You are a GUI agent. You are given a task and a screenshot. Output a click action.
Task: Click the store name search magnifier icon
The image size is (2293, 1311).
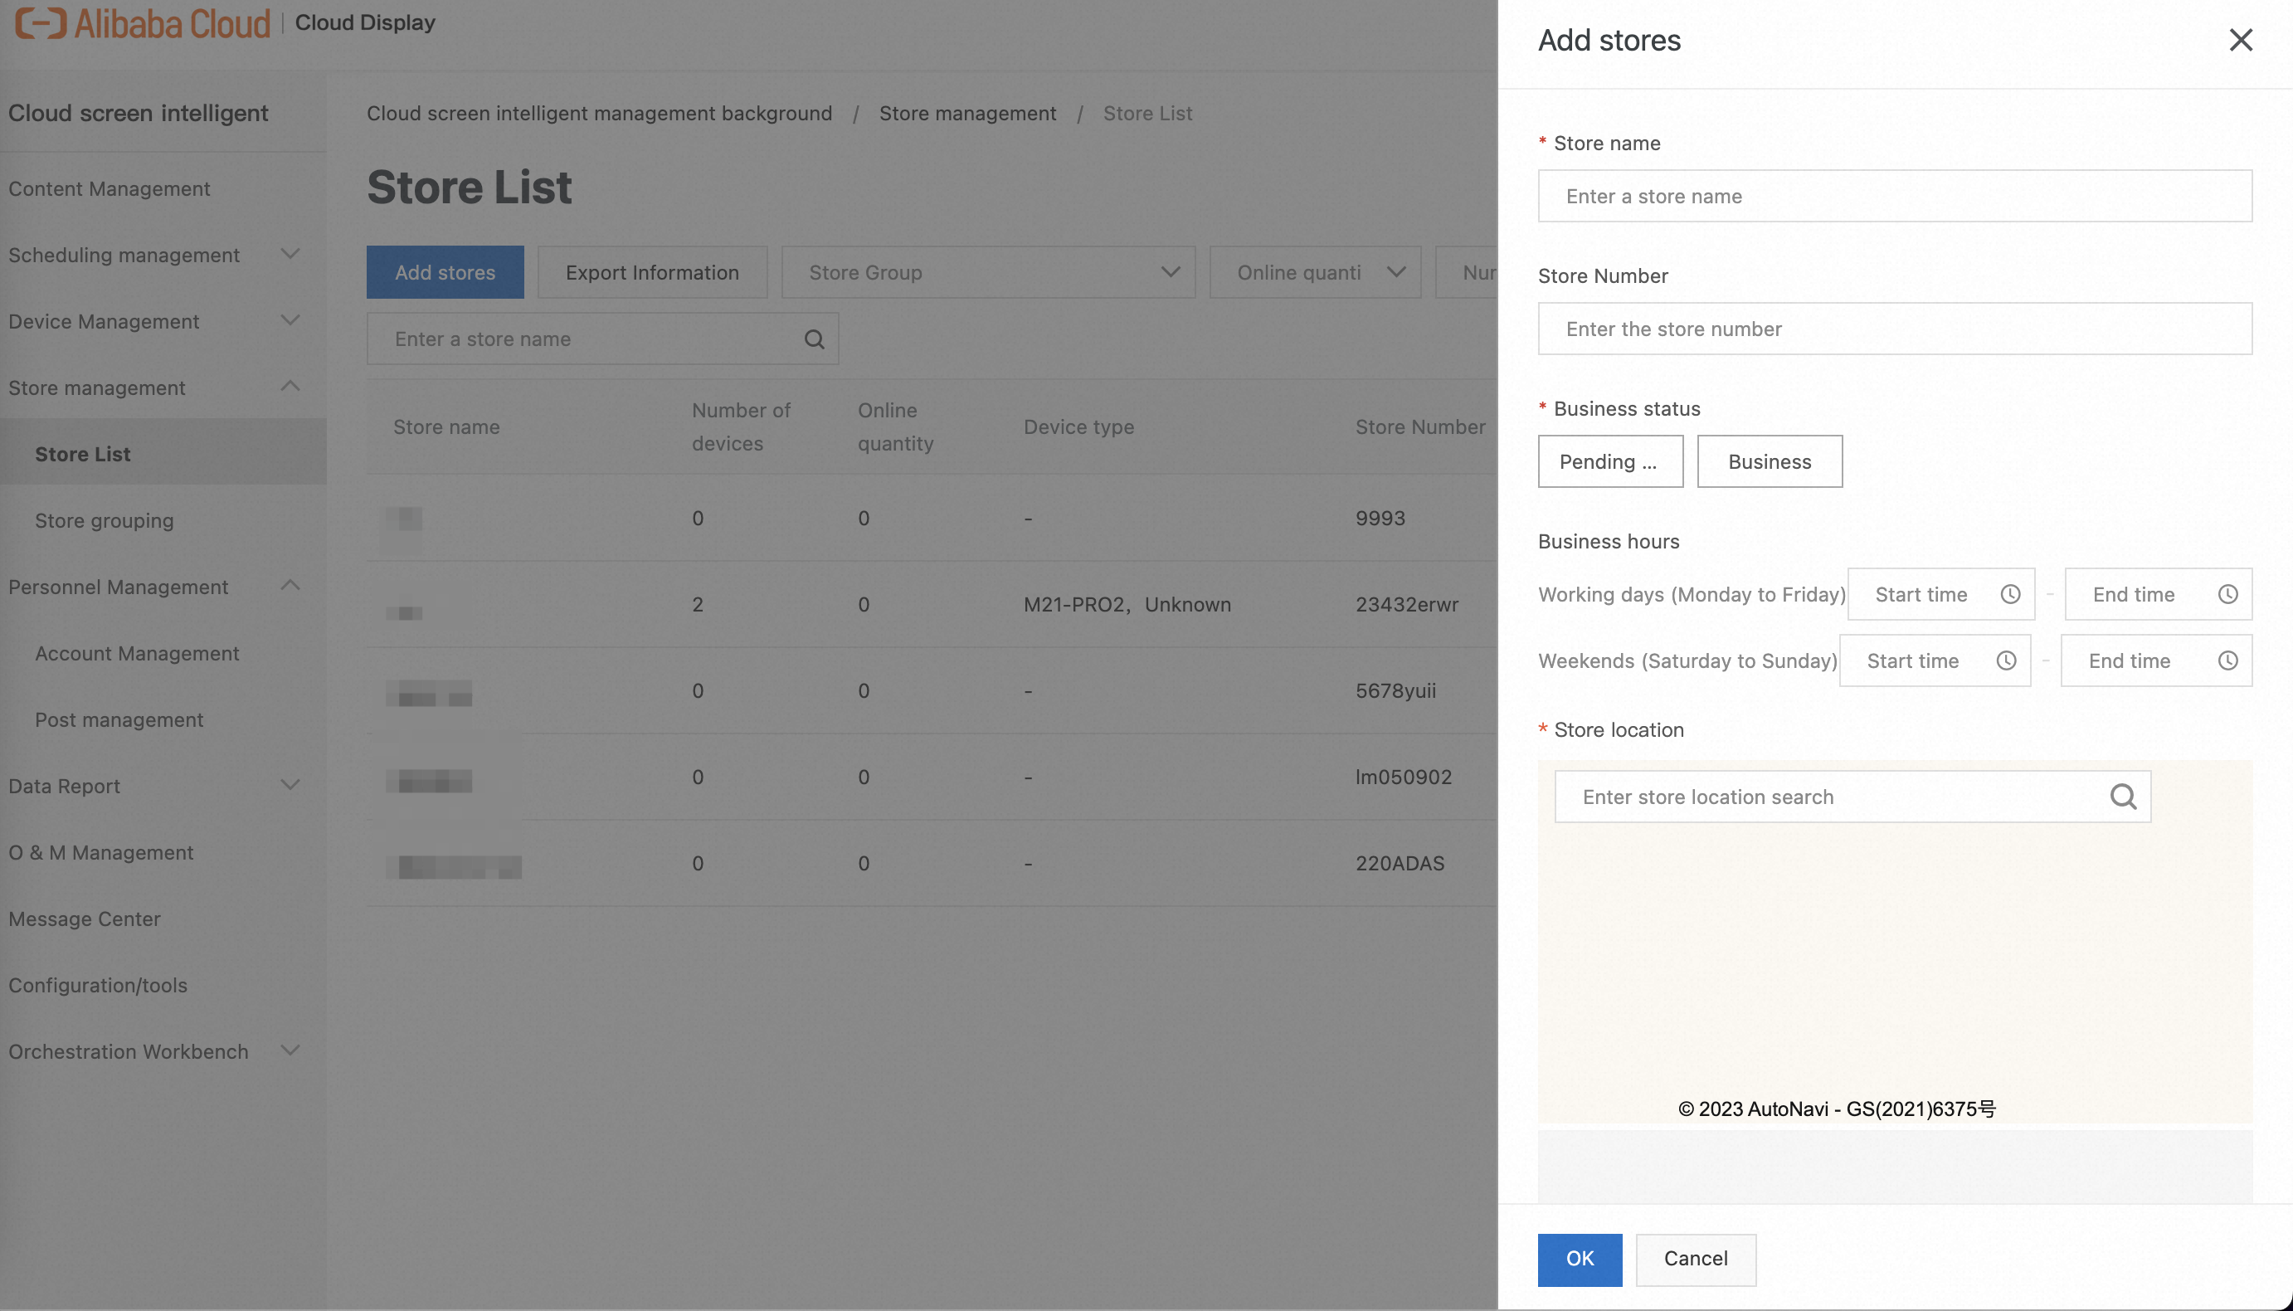[x=814, y=339]
